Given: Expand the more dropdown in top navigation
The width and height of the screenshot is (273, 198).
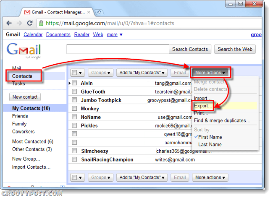Looking at the screenshot, I should point(114,34).
